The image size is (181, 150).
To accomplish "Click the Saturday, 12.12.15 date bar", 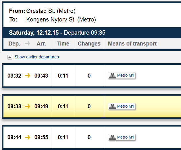I will [34, 33].
